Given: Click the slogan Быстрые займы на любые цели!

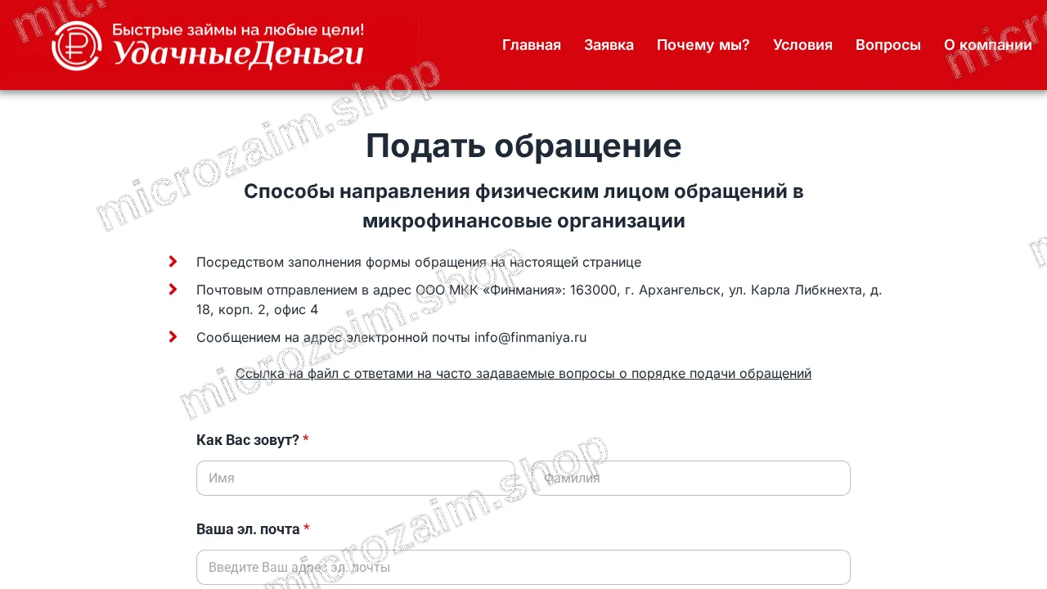Looking at the screenshot, I should (238, 30).
